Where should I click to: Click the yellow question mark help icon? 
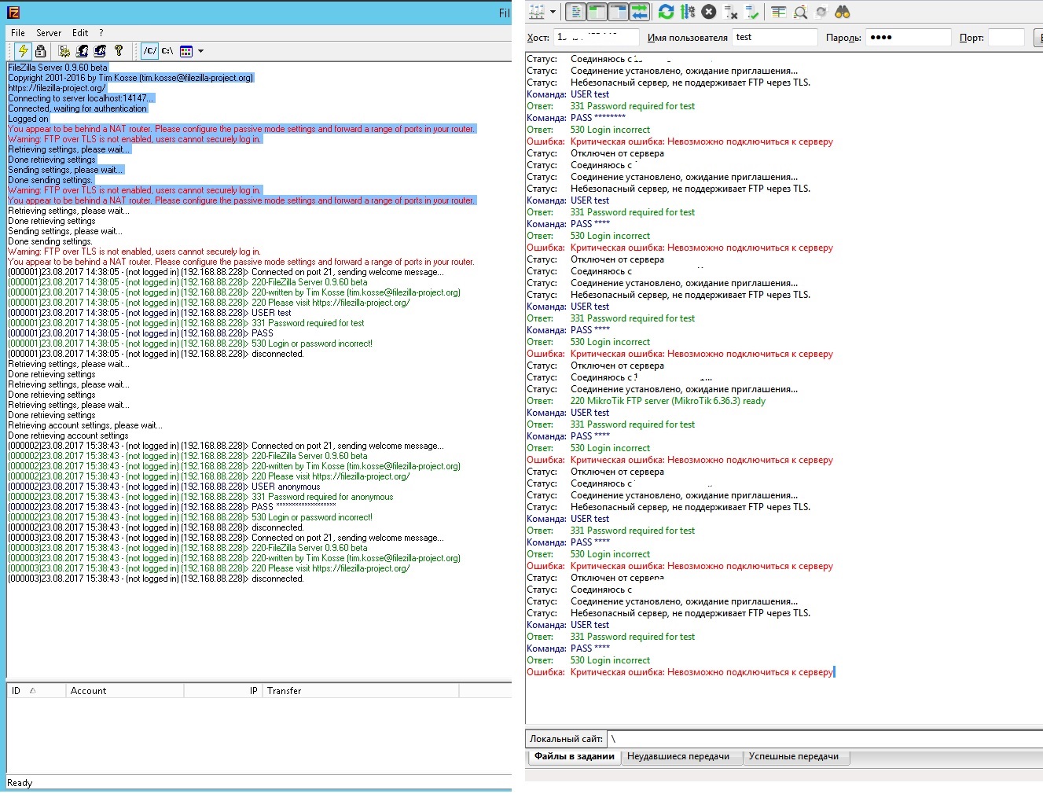pyautogui.click(x=119, y=51)
